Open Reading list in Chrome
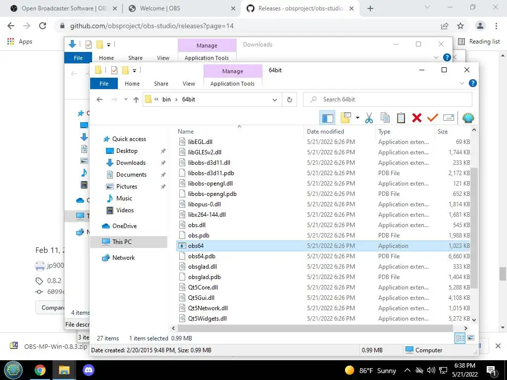The image size is (507, 380). tap(479, 42)
